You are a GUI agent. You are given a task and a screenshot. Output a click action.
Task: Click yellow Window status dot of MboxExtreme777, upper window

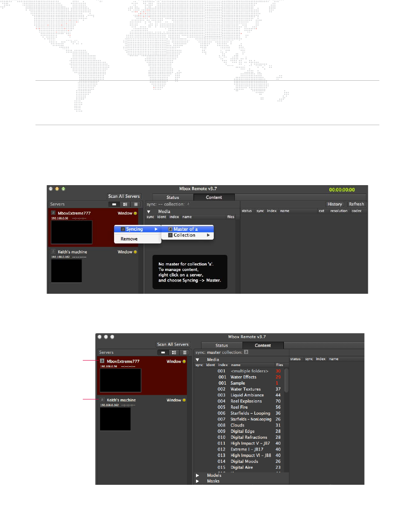coord(135,213)
